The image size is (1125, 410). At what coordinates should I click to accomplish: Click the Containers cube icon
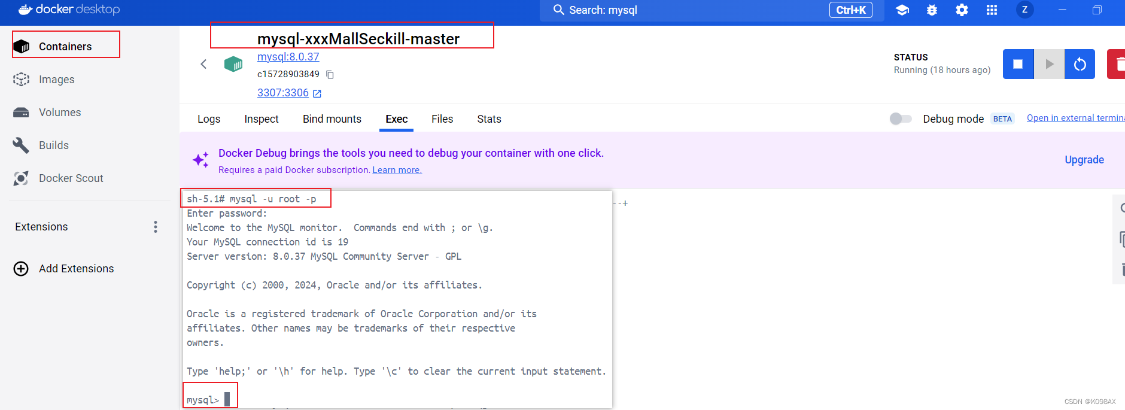point(22,46)
